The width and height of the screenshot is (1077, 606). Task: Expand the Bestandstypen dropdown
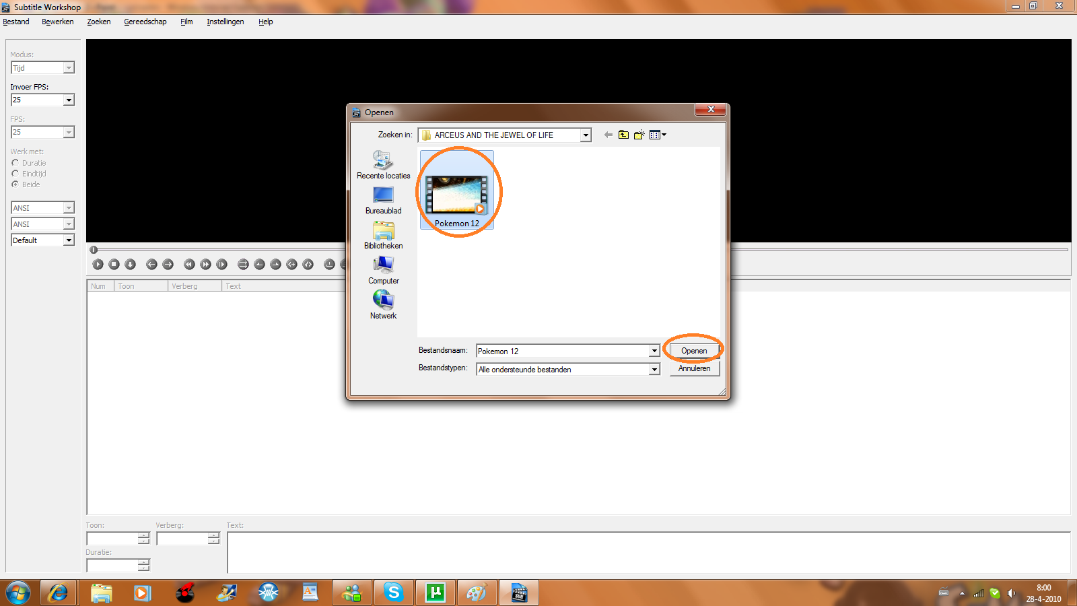[654, 369]
